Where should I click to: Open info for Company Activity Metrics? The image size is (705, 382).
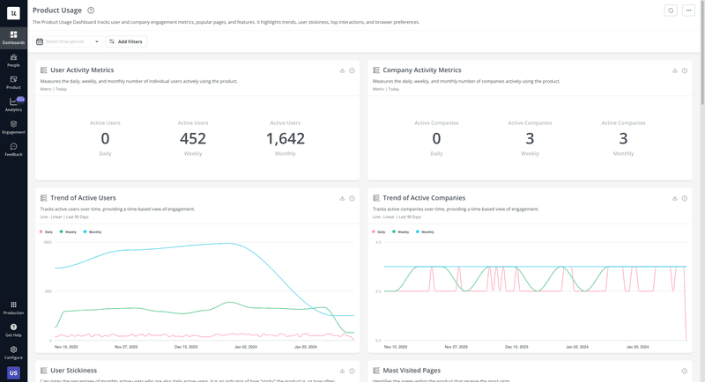(x=685, y=70)
